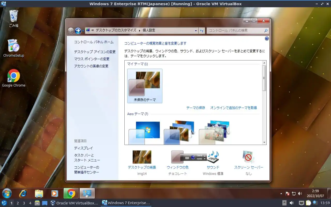Open the IME language bar options dropdown
Screen dimensions: 331x207
click(x=205, y=159)
